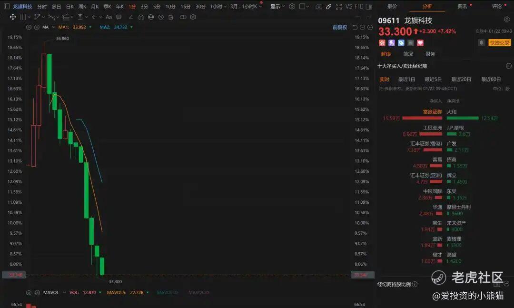Click the blue tag badge icon
The width and height of the screenshot is (514, 308).
point(401,43)
